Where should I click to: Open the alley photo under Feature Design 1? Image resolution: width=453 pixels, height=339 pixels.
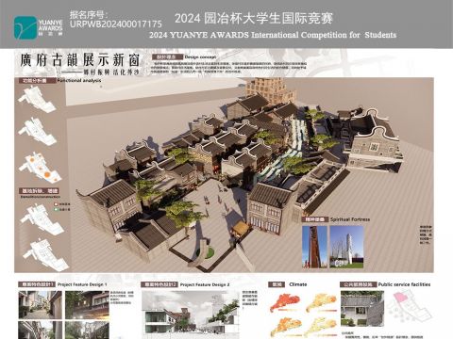point(41,305)
